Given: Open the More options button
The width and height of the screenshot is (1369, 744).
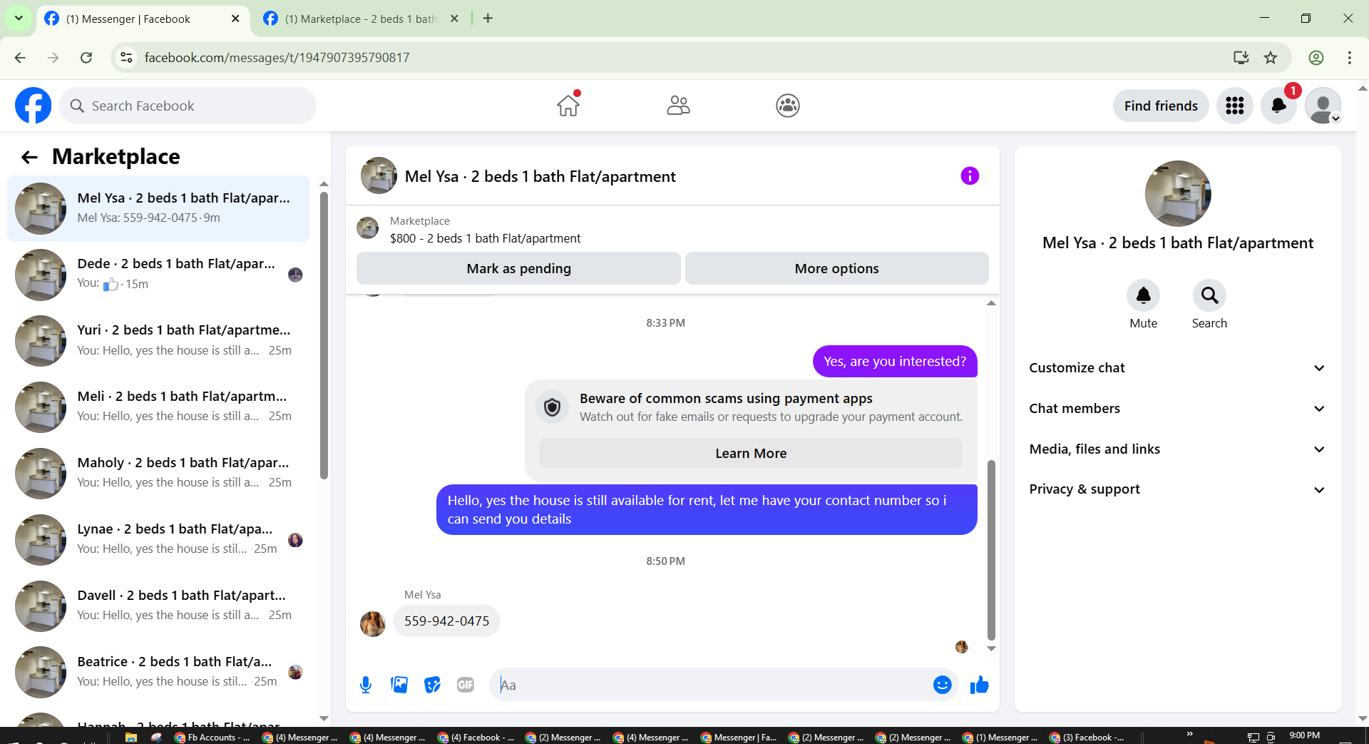Looking at the screenshot, I should click(x=836, y=269).
